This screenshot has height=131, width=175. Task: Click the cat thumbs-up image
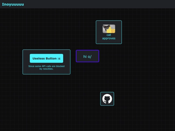pyautogui.click(x=109, y=29)
